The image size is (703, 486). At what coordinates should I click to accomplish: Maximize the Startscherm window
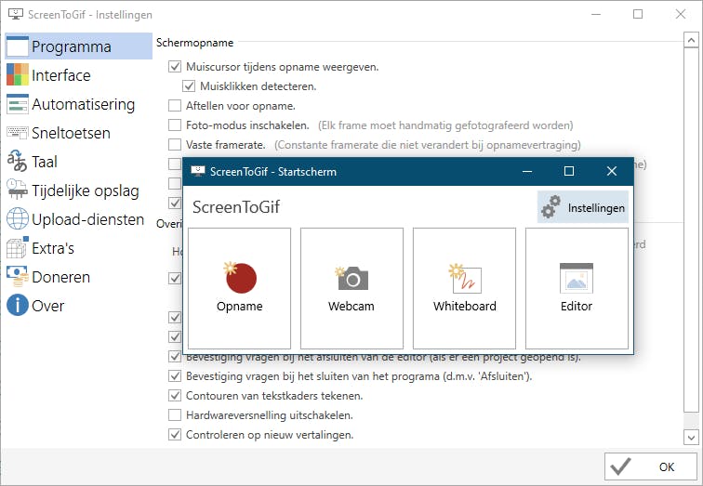tap(569, 171)
